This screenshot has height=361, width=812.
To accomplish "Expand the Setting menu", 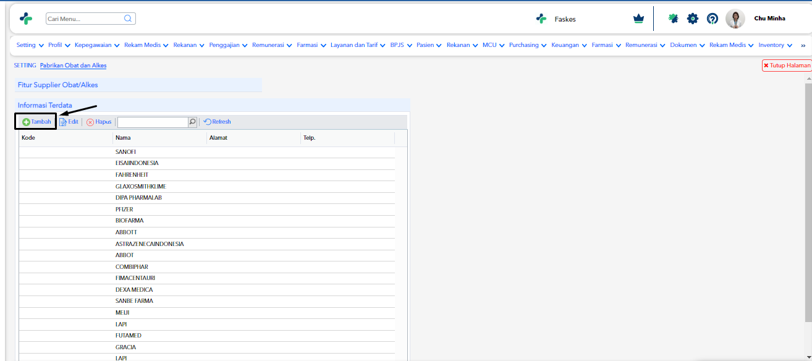I will (x=30, y=45).
